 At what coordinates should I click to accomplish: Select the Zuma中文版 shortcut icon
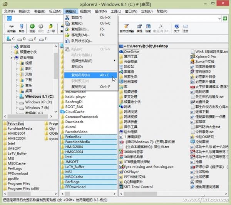coord(192,62)
